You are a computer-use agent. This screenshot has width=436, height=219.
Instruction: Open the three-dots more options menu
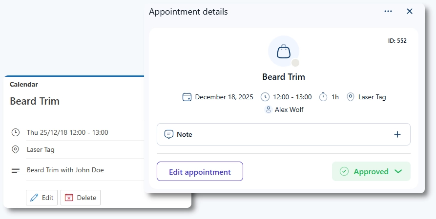point(388,11)
